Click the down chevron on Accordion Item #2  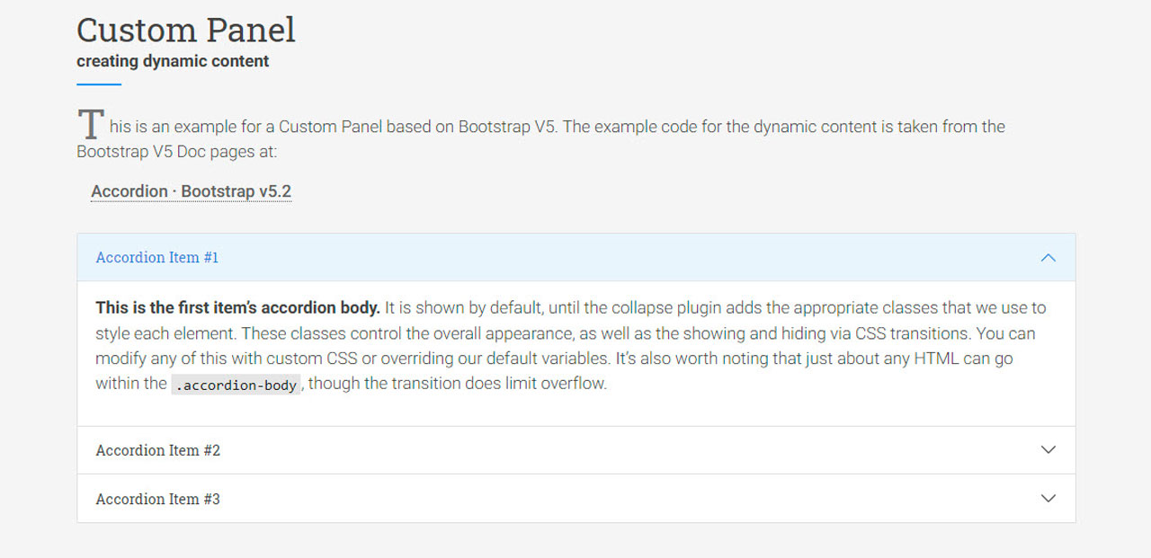(x=1048, y=450)
